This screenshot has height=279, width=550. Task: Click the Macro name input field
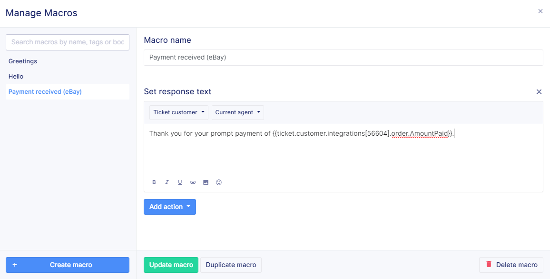[343, 58]
